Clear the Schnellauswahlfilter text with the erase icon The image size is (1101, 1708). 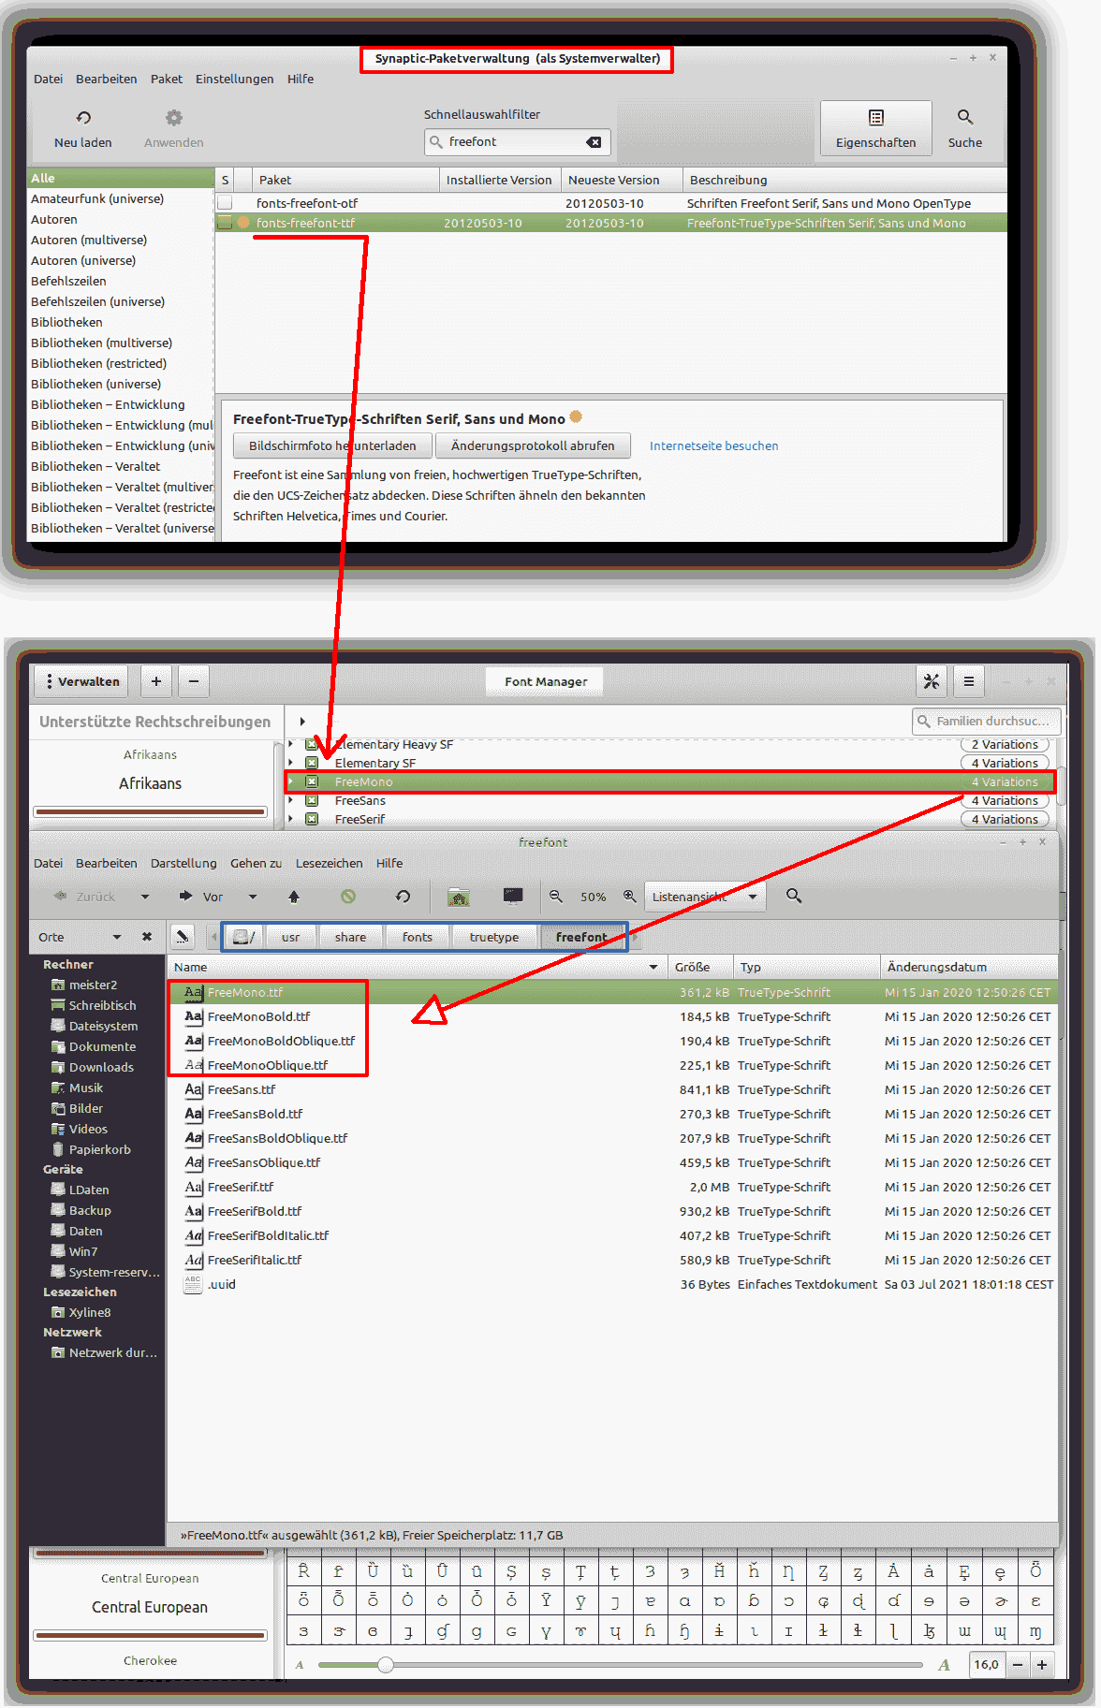coord(594,142)
